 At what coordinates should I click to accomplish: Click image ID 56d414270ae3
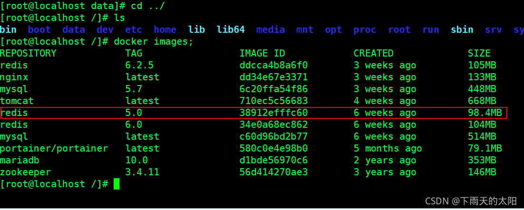(273, 172)
